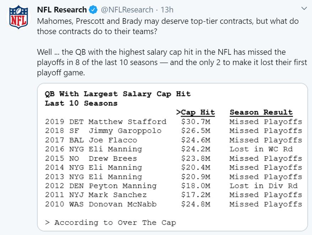Image resolution: width=312 pixels, height=235 pixels.
Task: Open the @NFLResearch handle
Action: 127,10
